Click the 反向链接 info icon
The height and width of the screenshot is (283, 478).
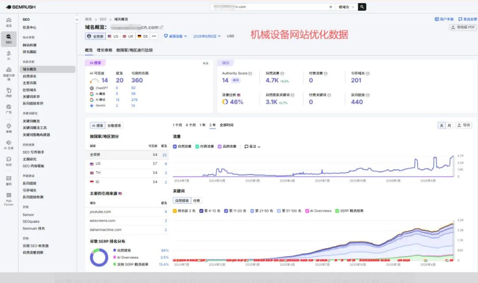point(367,95)
